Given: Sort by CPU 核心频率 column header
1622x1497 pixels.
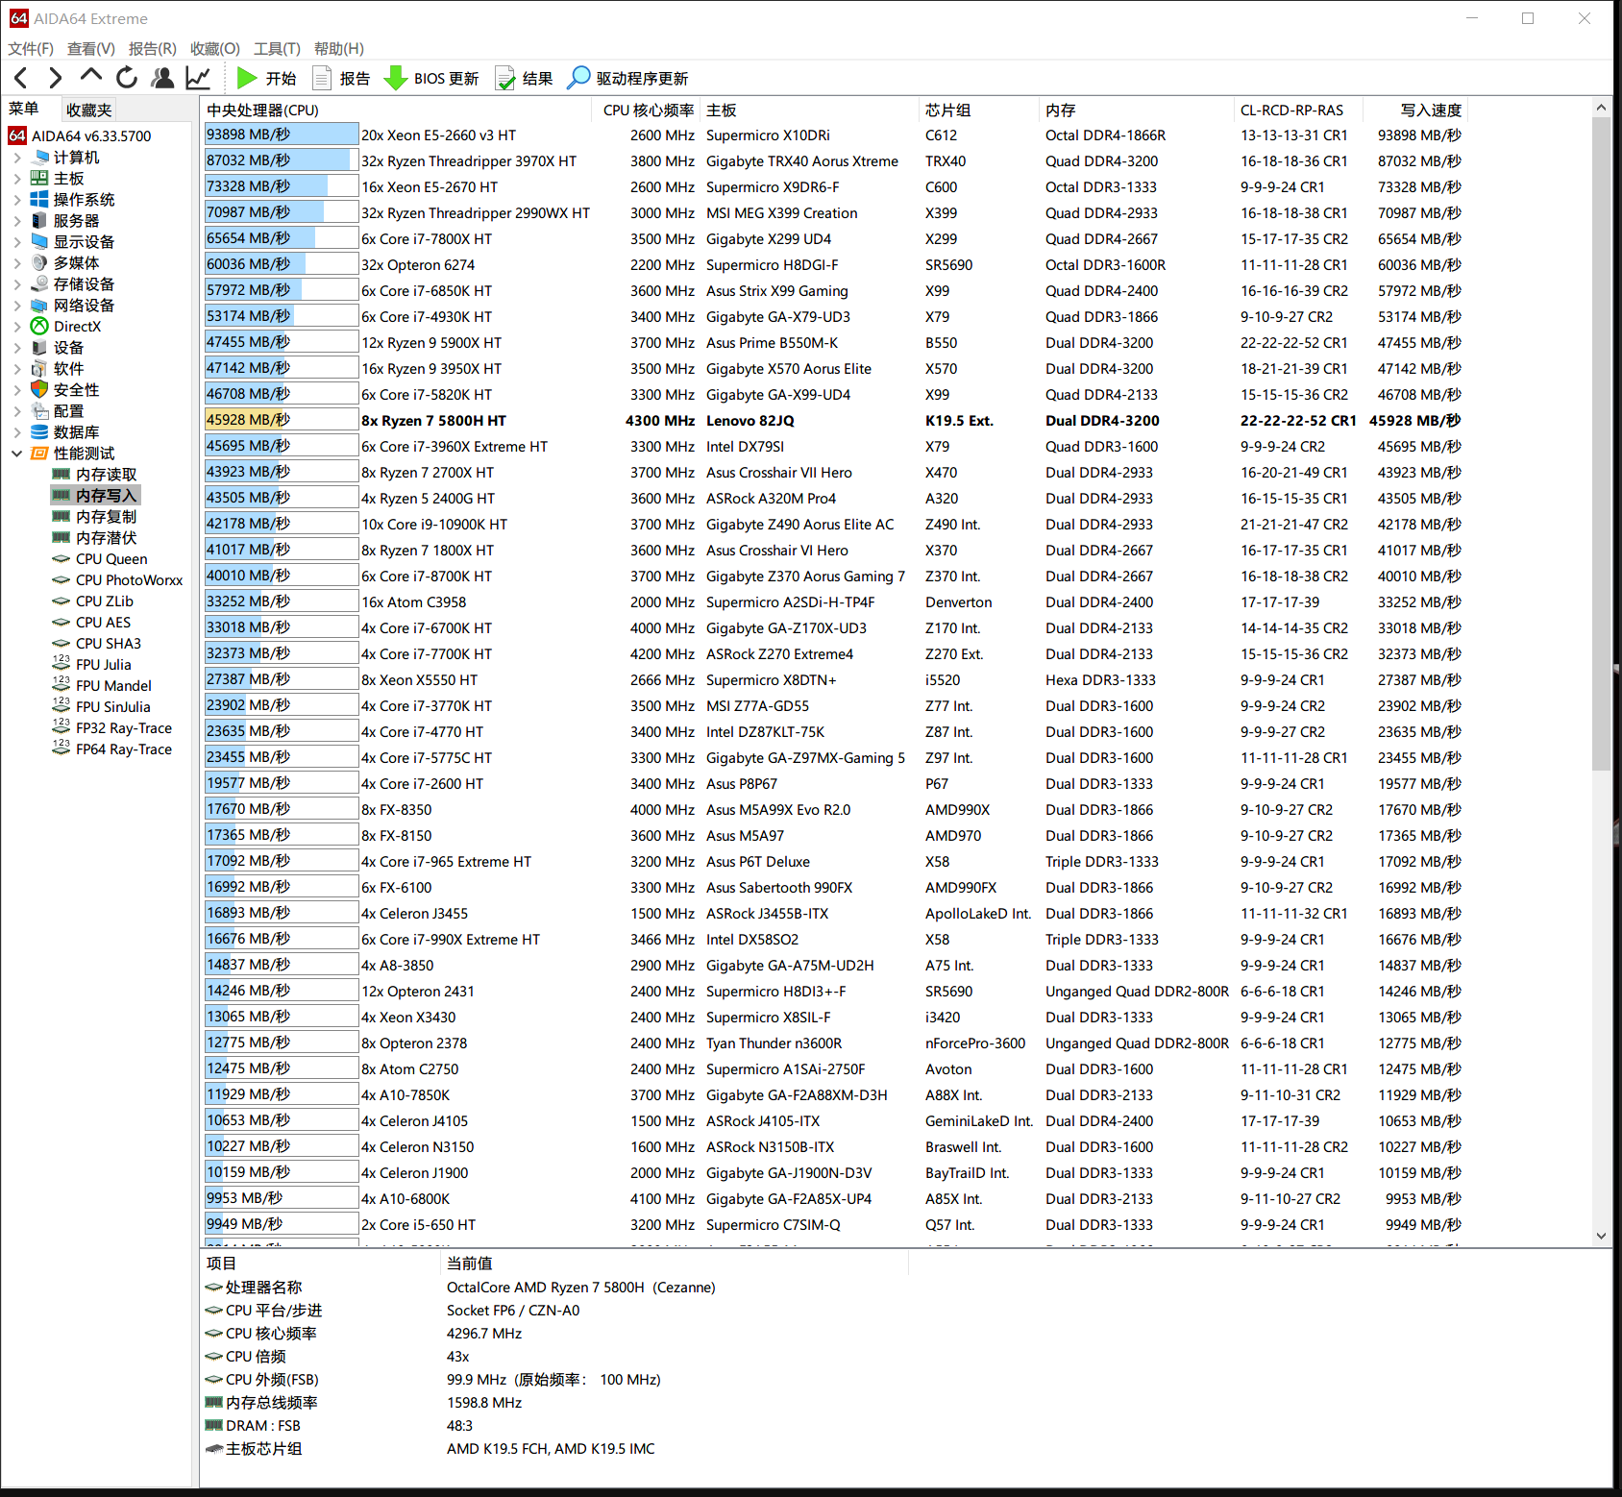Looking at the screenshot, I should point(647,110).
